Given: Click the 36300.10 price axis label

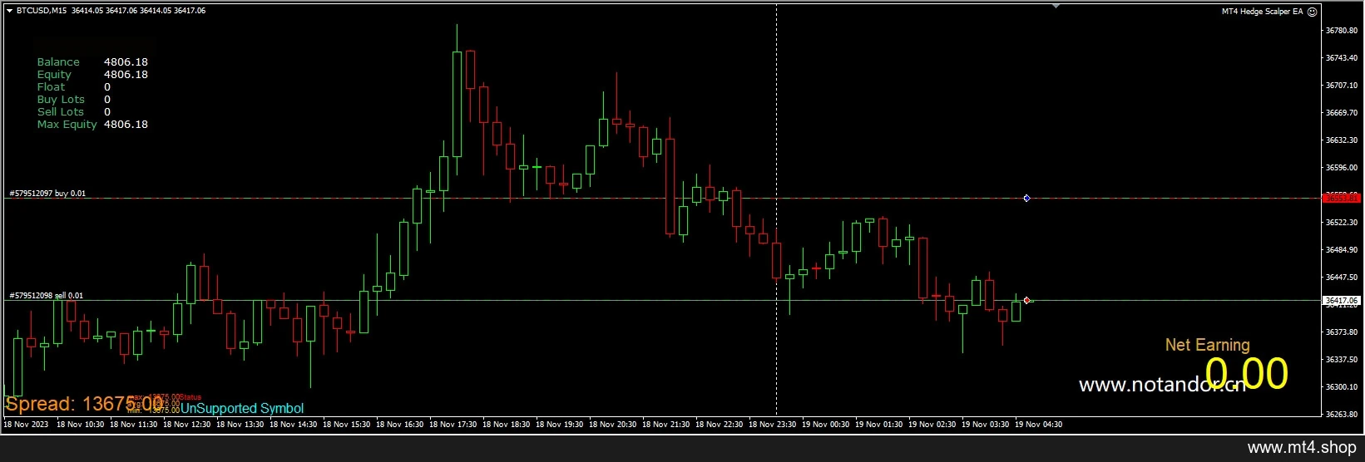Looking at the screenshot, I should [1341, 387].
